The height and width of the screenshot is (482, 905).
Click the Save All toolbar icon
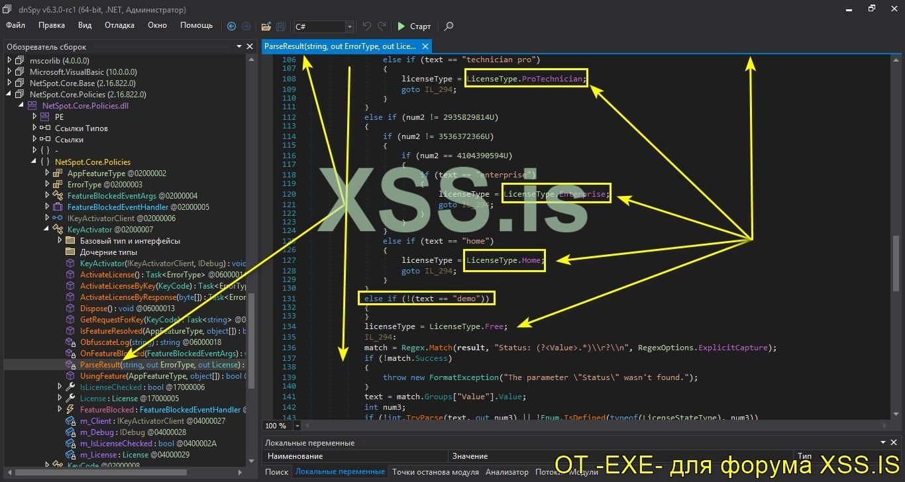click(x=281, y=26)
